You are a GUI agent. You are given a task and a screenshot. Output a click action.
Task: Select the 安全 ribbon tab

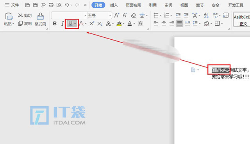[215, 5]
